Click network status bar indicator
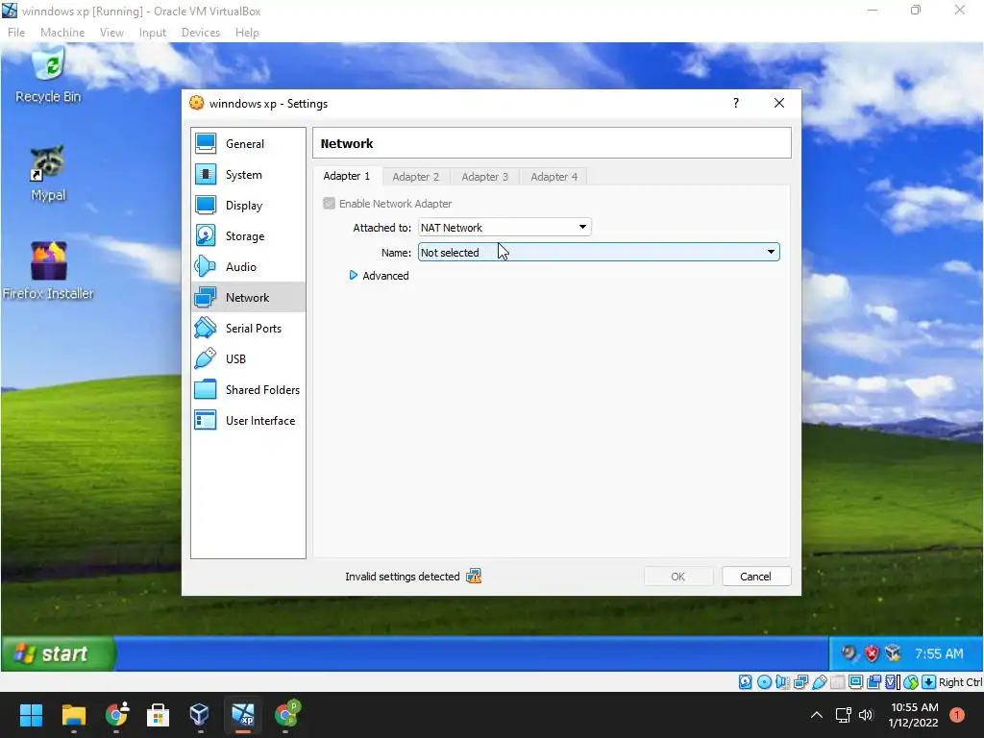The image size is (984, 738). pos(800,682)
